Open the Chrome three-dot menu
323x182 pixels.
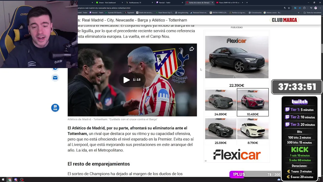(320, 8)
